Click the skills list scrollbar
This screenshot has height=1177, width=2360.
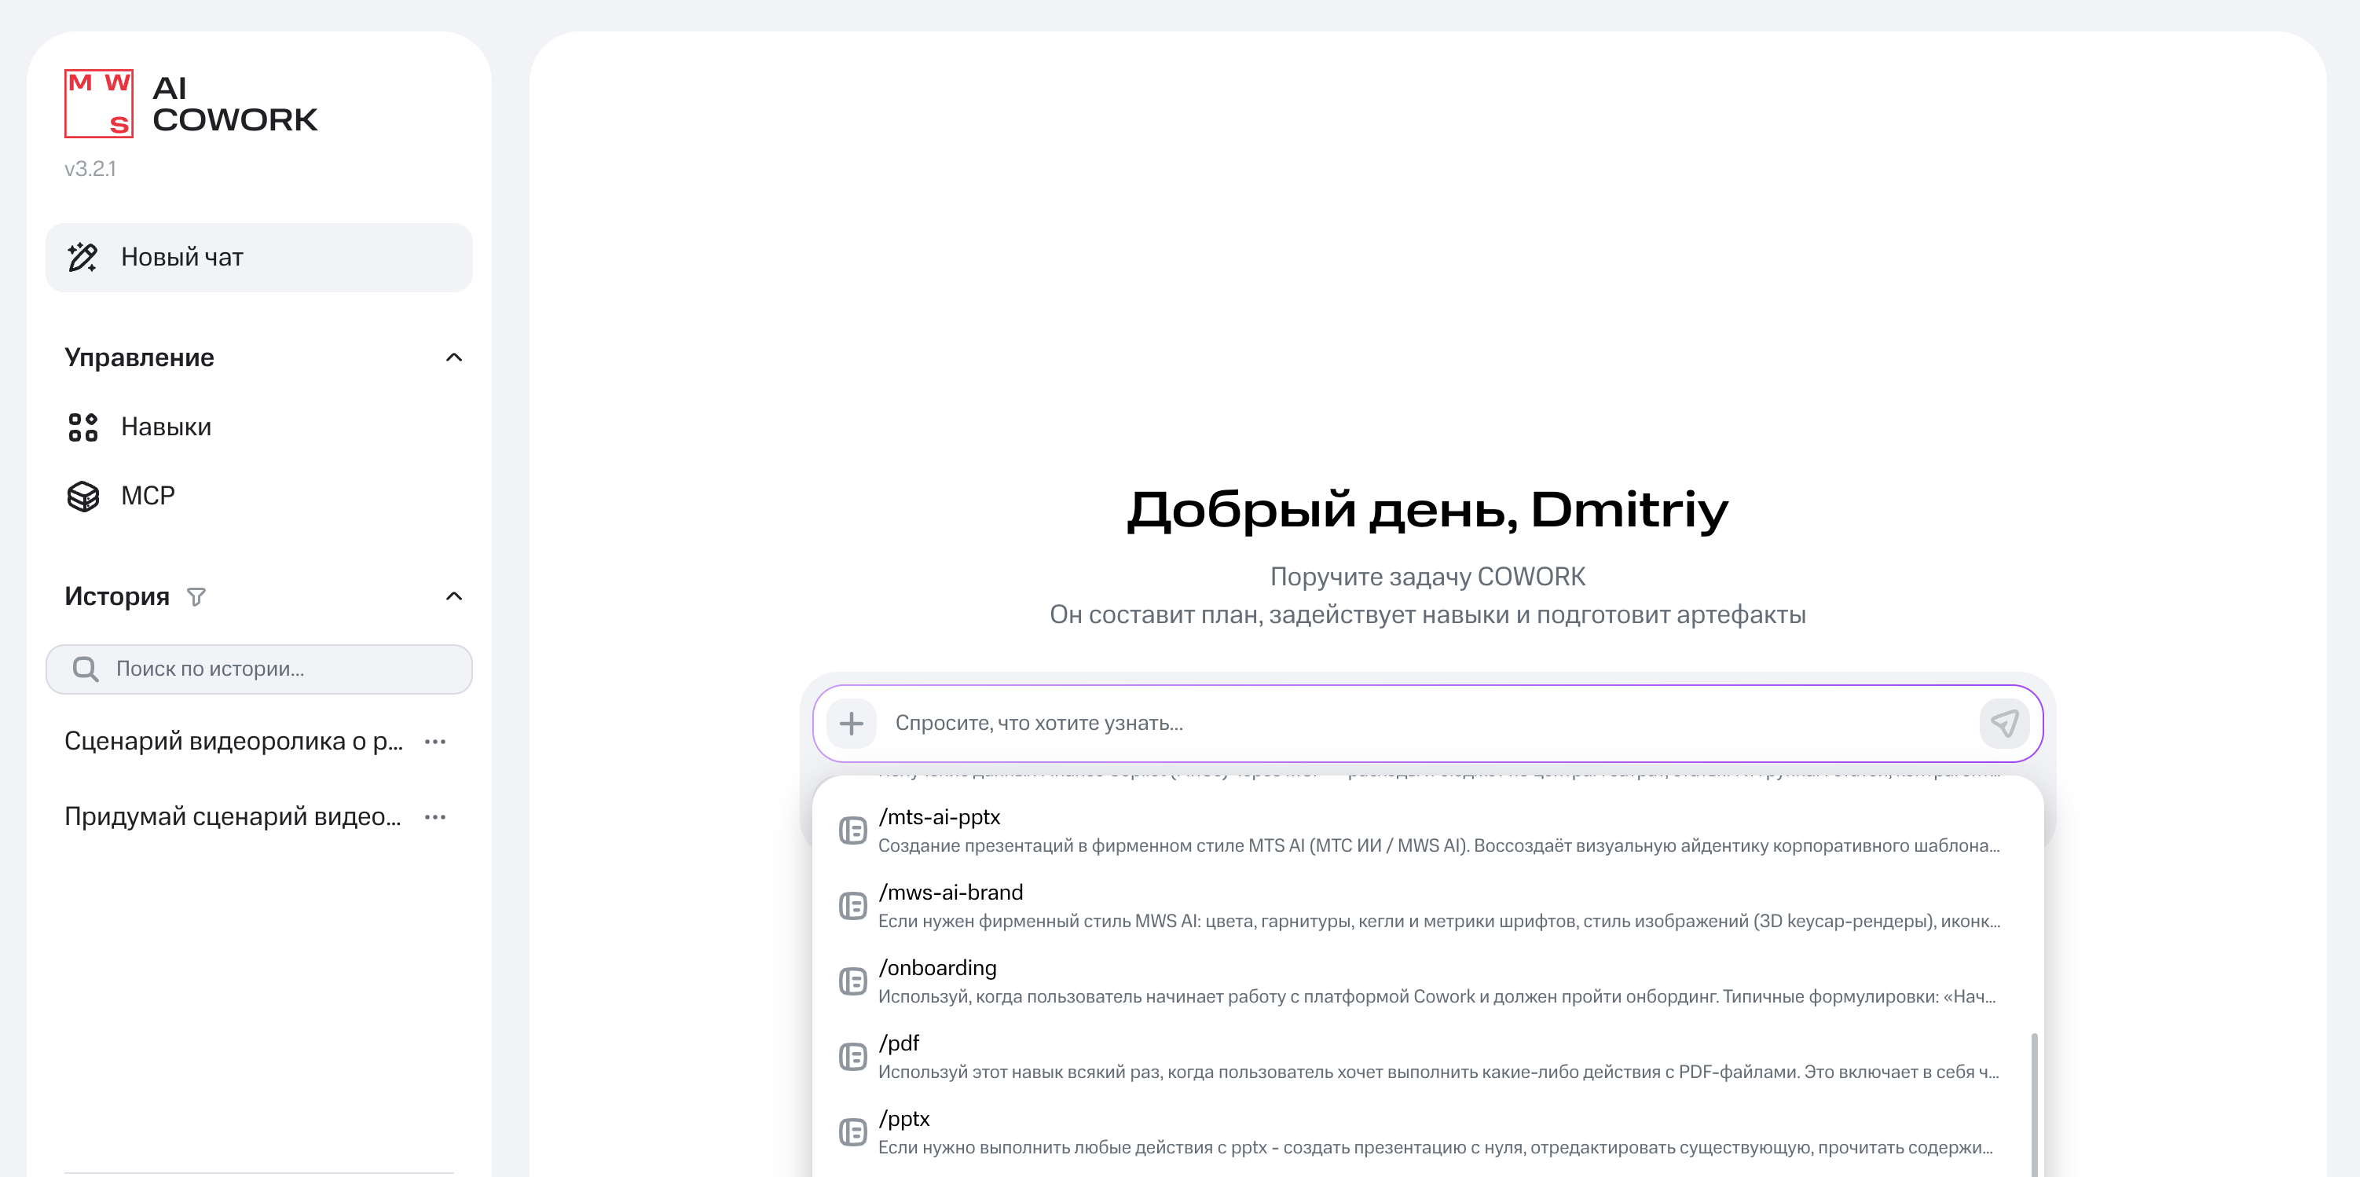pos(2034,1104)
